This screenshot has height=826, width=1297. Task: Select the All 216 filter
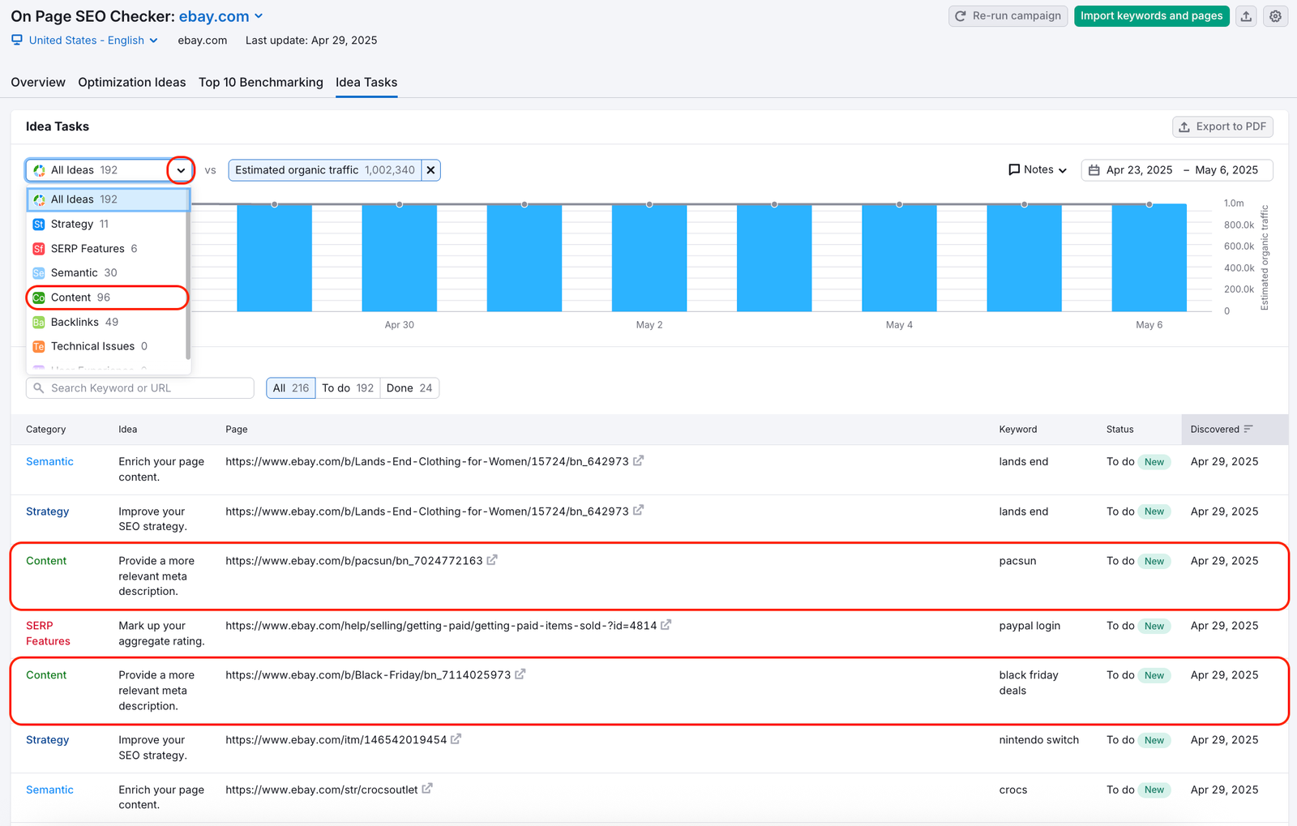point(289,387)
